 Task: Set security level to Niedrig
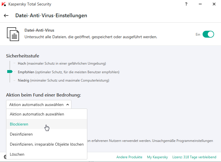click(24, 80)
